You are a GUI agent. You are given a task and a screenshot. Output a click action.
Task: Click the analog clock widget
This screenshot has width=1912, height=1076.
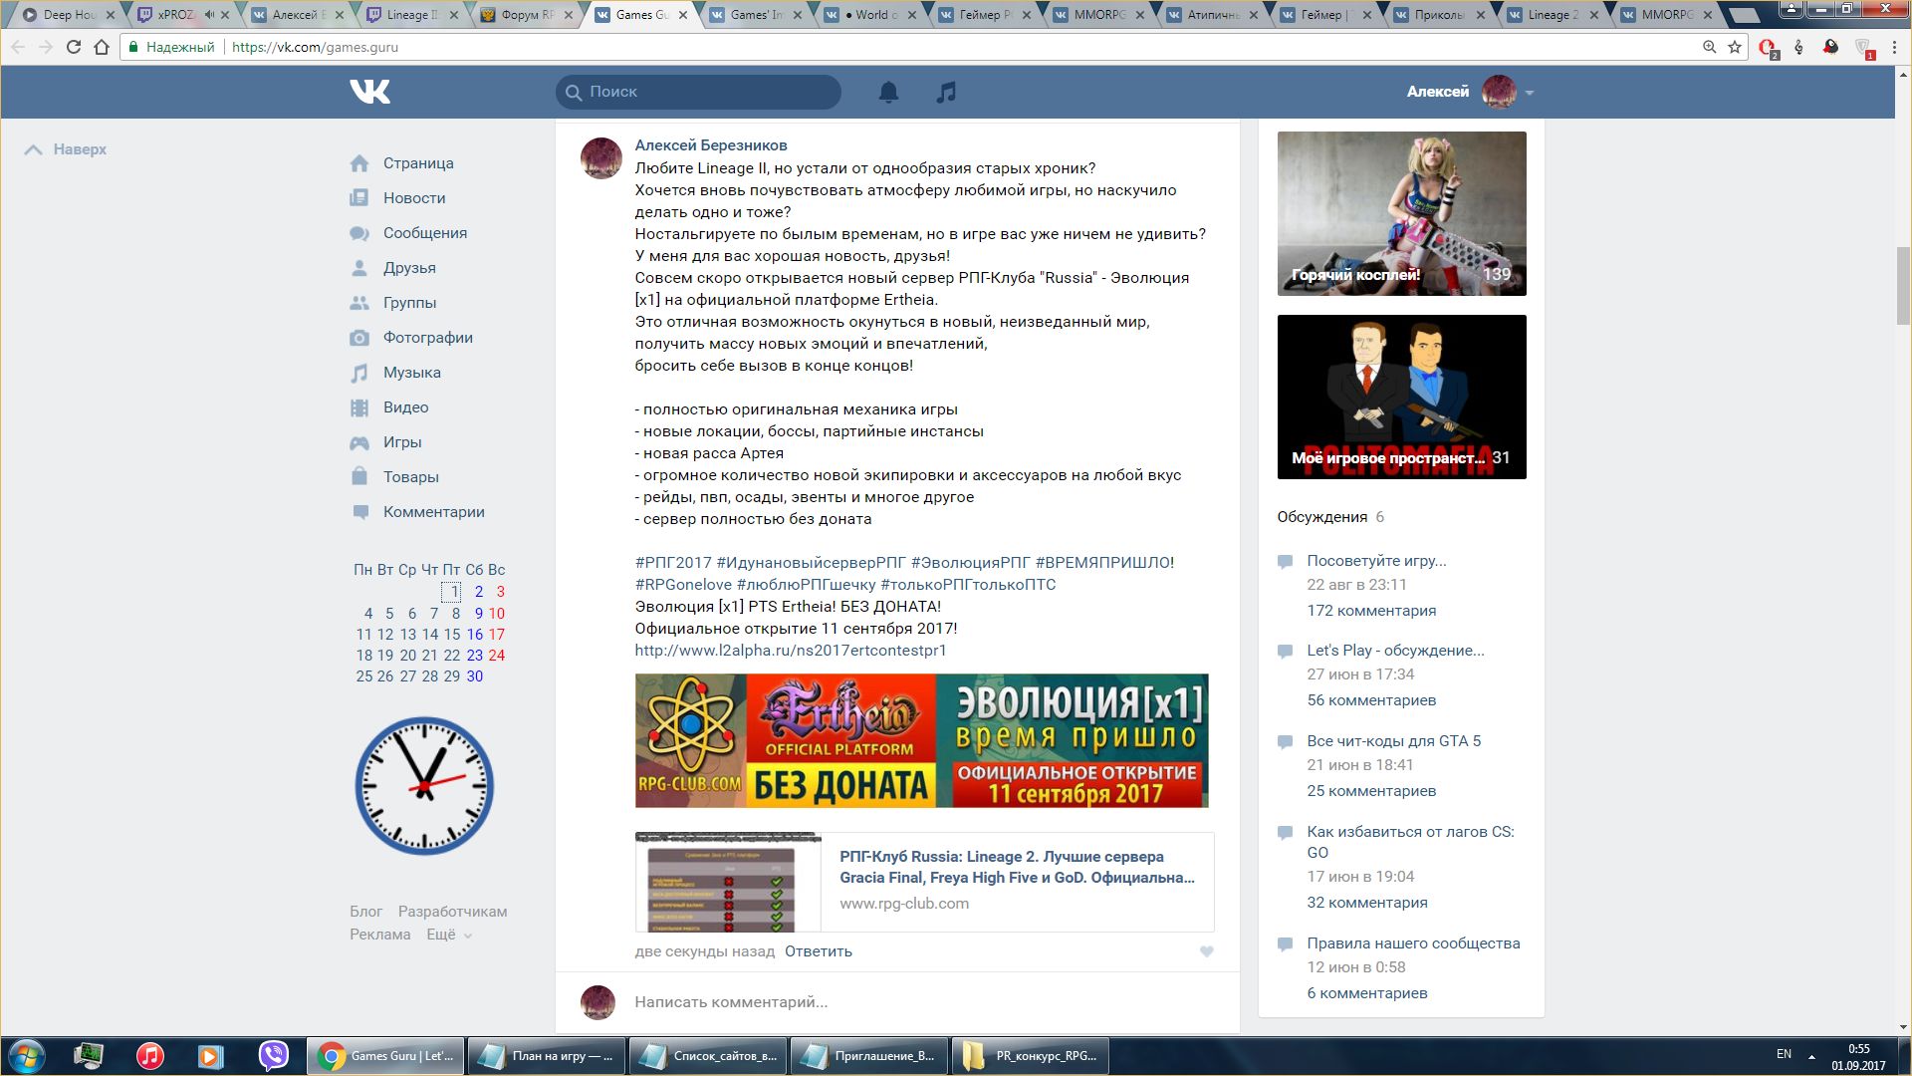(x=424, y=786)
